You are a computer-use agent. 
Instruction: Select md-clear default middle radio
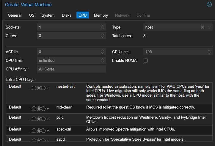click(x=39, y=109)
